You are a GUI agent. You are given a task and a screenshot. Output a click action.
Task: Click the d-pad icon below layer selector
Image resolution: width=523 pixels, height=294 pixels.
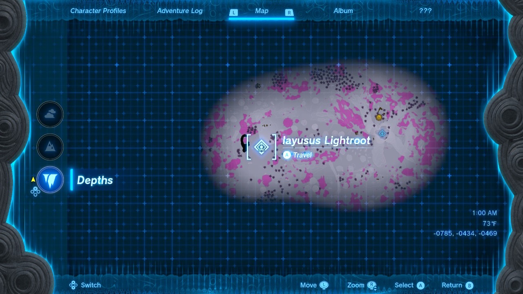pyautogui.click(x=35, y=191)
